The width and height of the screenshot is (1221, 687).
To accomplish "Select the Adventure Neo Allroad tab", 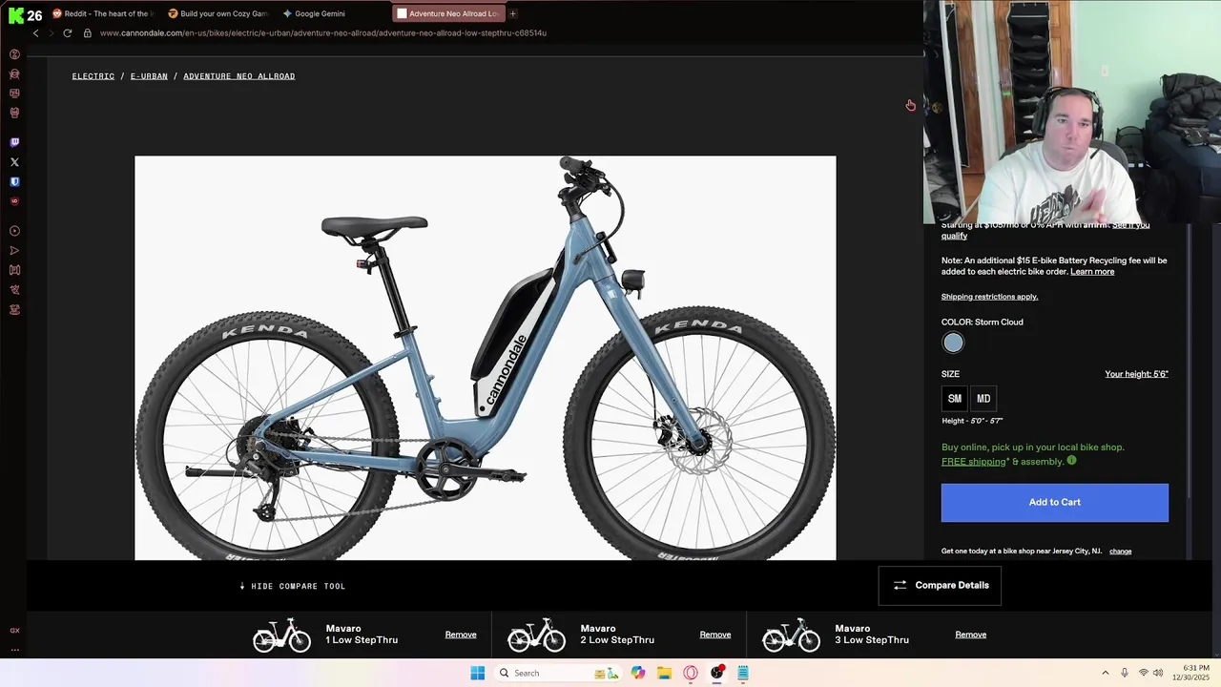I will click(x=446, y=13).
